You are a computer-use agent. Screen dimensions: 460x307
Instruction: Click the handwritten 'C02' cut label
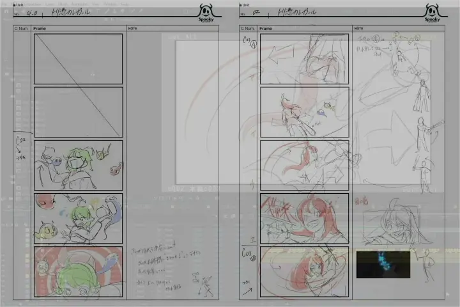coord(20,141)
